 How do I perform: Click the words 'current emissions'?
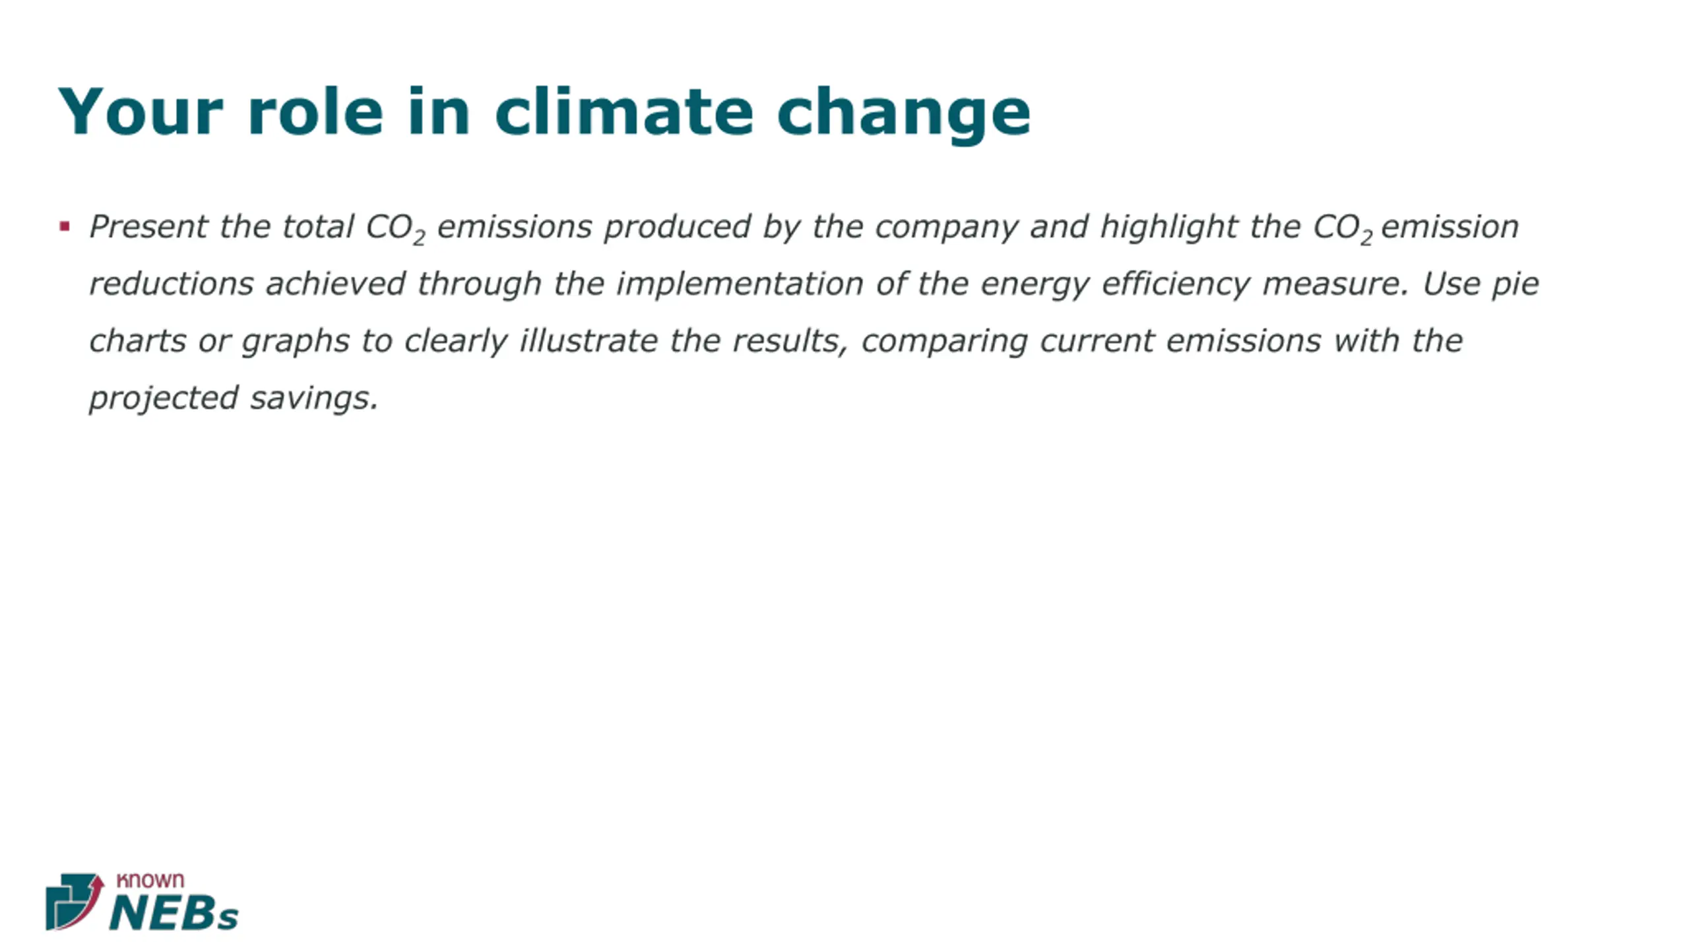pyautogui.click(x=1180, y=341)
